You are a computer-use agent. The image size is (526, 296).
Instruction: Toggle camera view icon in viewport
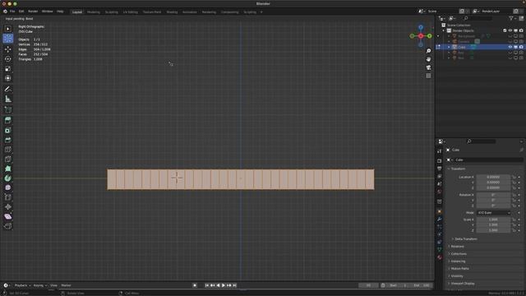pyautogui.click(x=428, y=67)
